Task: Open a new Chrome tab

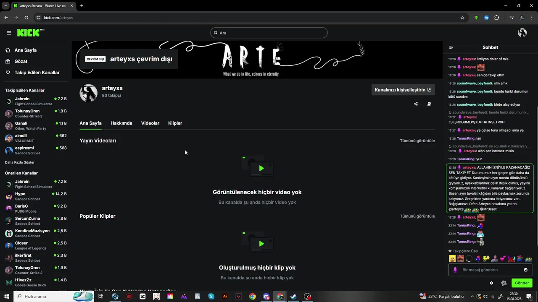Action: [x=82, y=6]
